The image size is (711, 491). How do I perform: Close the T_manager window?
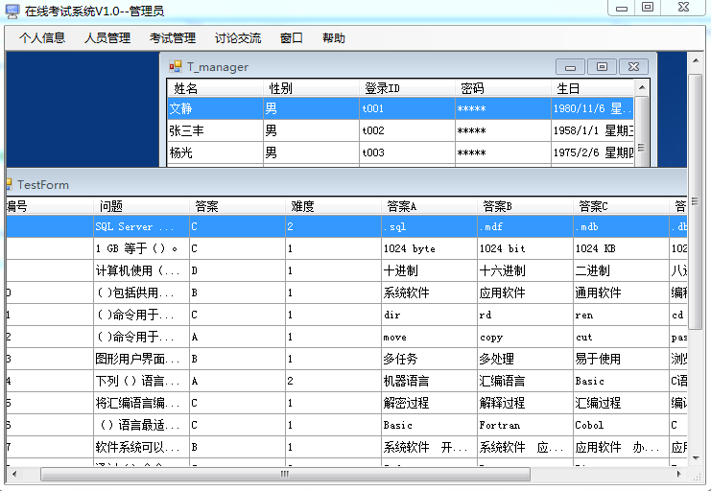633,67
